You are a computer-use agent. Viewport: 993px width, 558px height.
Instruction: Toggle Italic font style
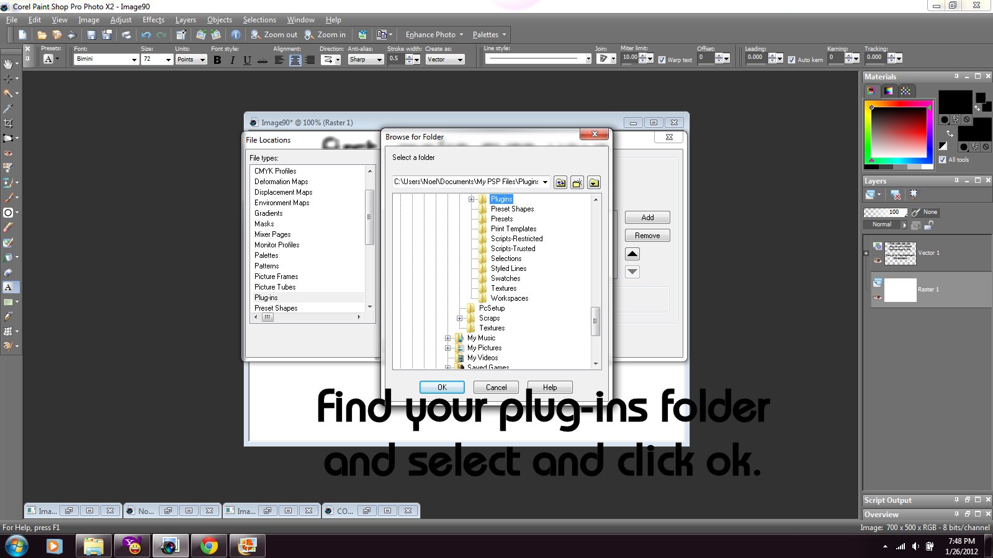tap(232, 60)
